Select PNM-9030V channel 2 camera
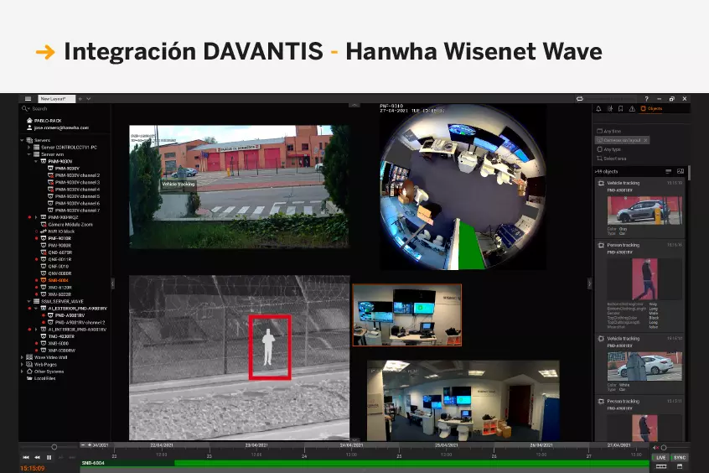Screen dimensions: 709x473 click(73, 175)
